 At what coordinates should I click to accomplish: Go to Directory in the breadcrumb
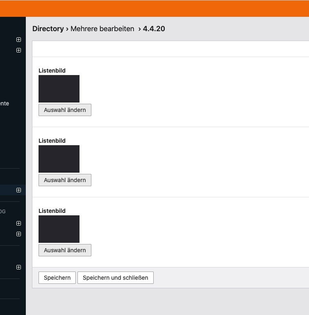click(x=48, y=29)
